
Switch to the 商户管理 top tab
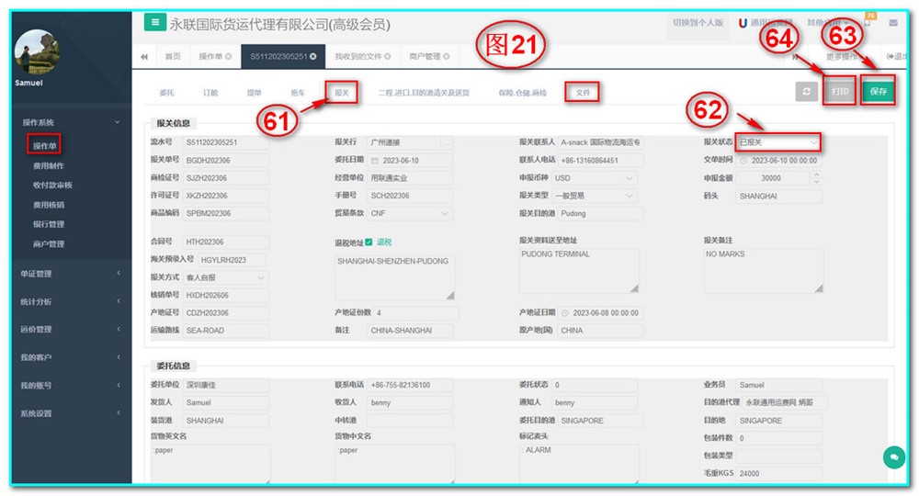429,57
